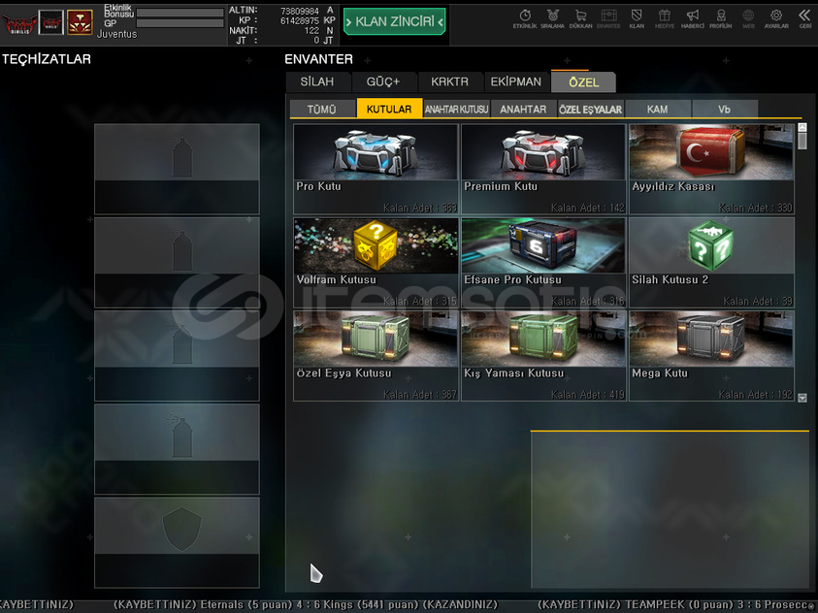Click the ENVANTER panel heading
Viewport: 818px width, 613px height.
click(318, 59)
